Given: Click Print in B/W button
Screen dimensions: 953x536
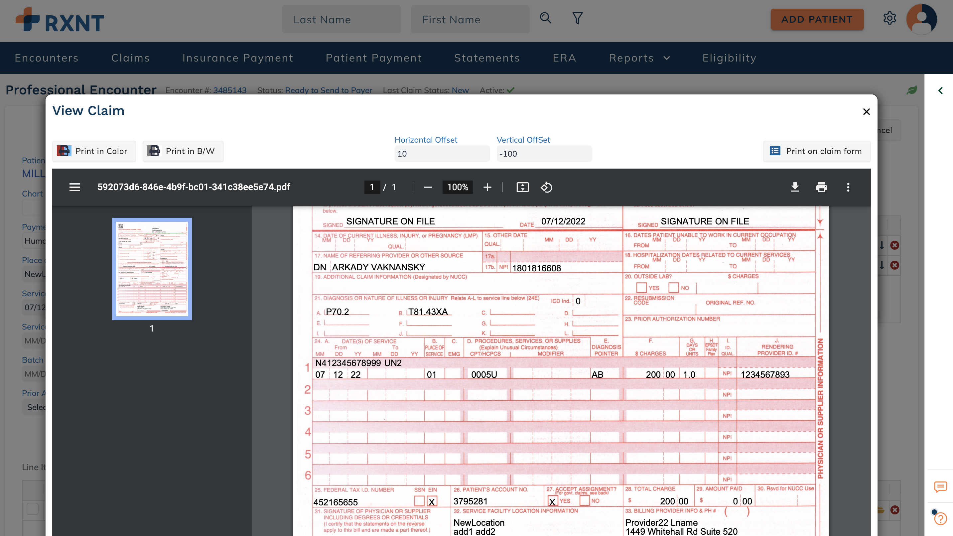Looking at the screenshot, I should tap(183, 151).
